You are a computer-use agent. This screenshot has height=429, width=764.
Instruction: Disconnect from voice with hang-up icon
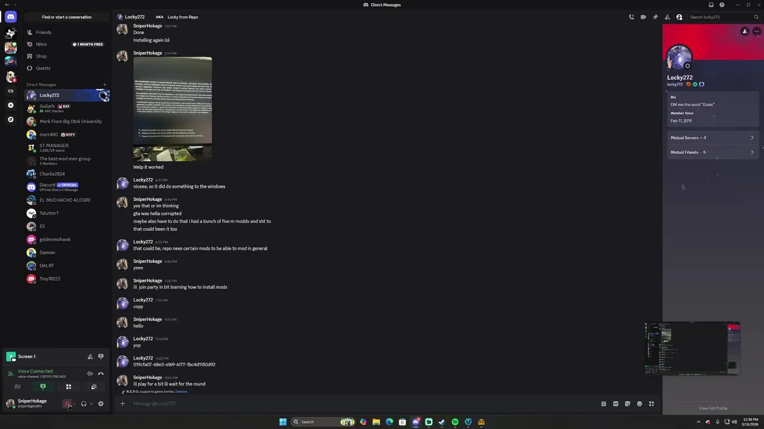tap(101, 374)
